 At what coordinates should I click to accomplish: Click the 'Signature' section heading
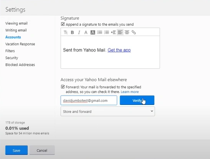[x=70, y=18]
